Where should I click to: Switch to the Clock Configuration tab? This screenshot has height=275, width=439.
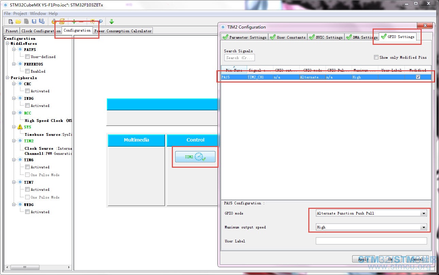pos(41,31)
